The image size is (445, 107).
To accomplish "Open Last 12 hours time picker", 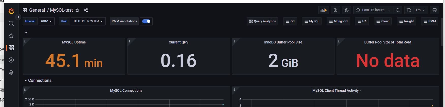I will [x=373, y=10].
